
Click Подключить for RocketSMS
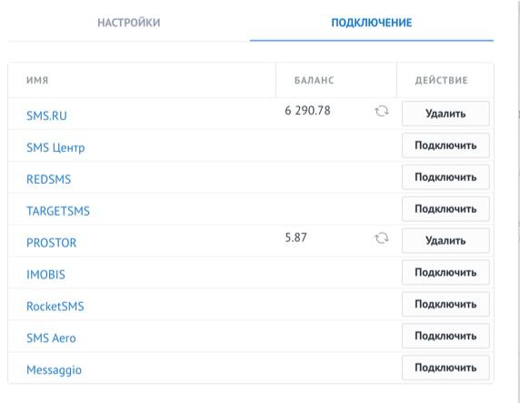pos(445,304)
